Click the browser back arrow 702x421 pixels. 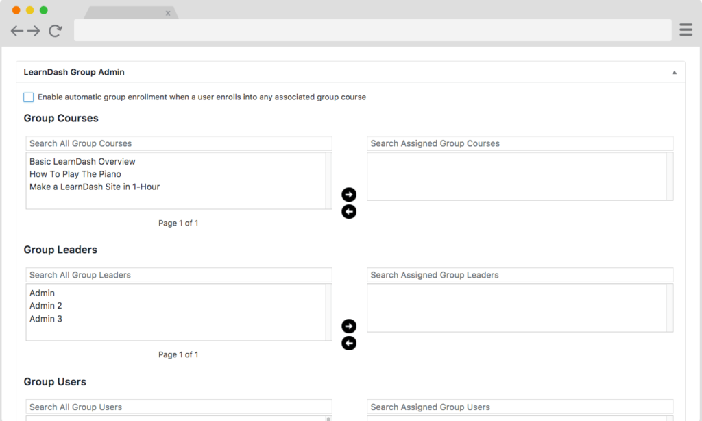[x=17, y=31]
